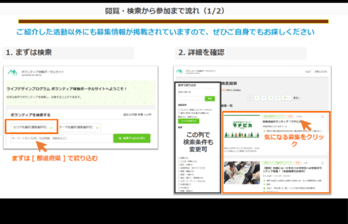Click the green 検索する(692件) button
This screenshot has width=348, height=224.
132,138
